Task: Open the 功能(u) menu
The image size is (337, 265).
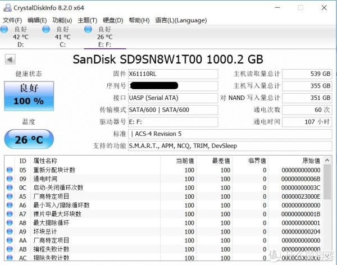Action: [62, 20]
